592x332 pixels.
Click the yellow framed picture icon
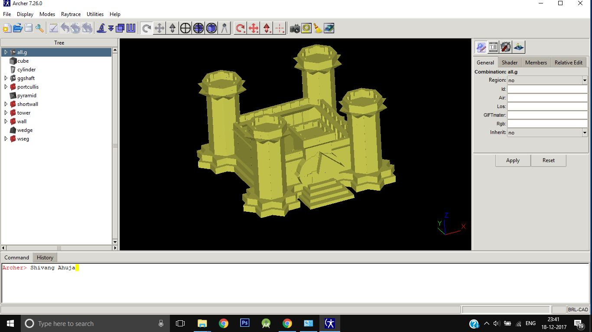coord(306,29)
